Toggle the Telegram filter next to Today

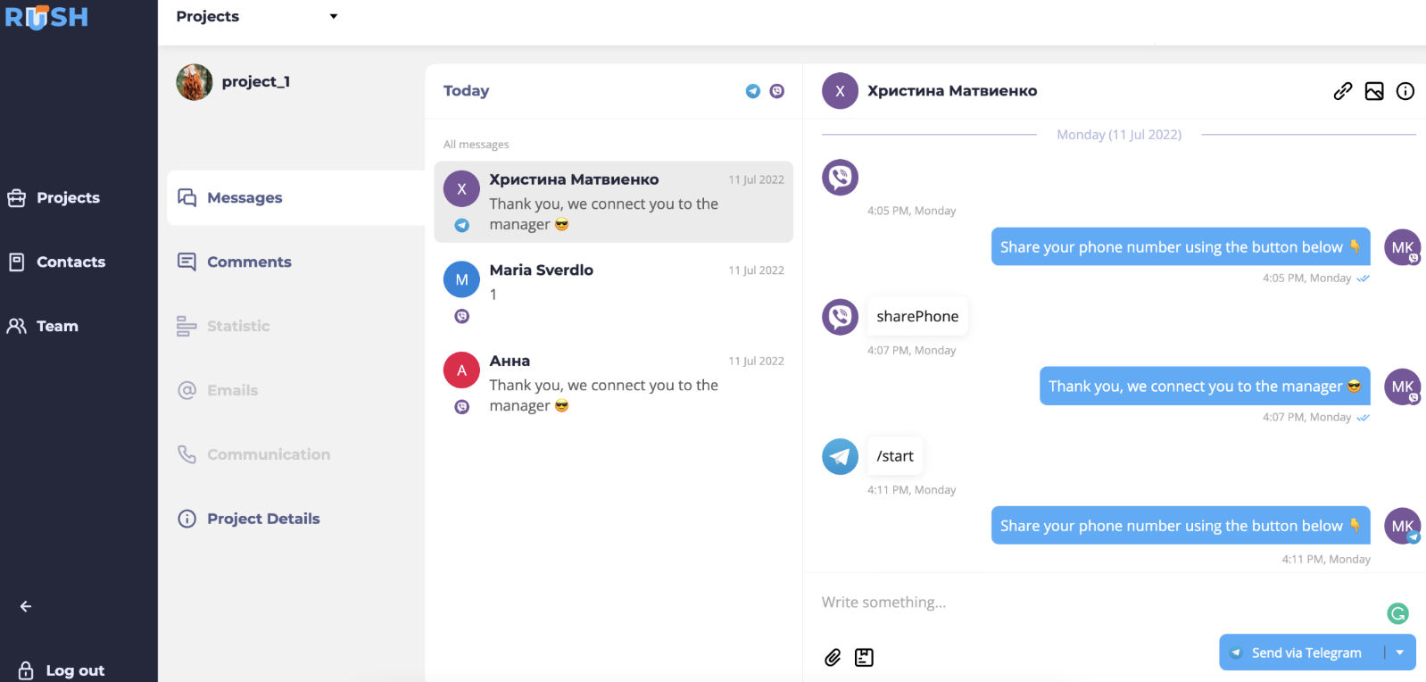753,91
